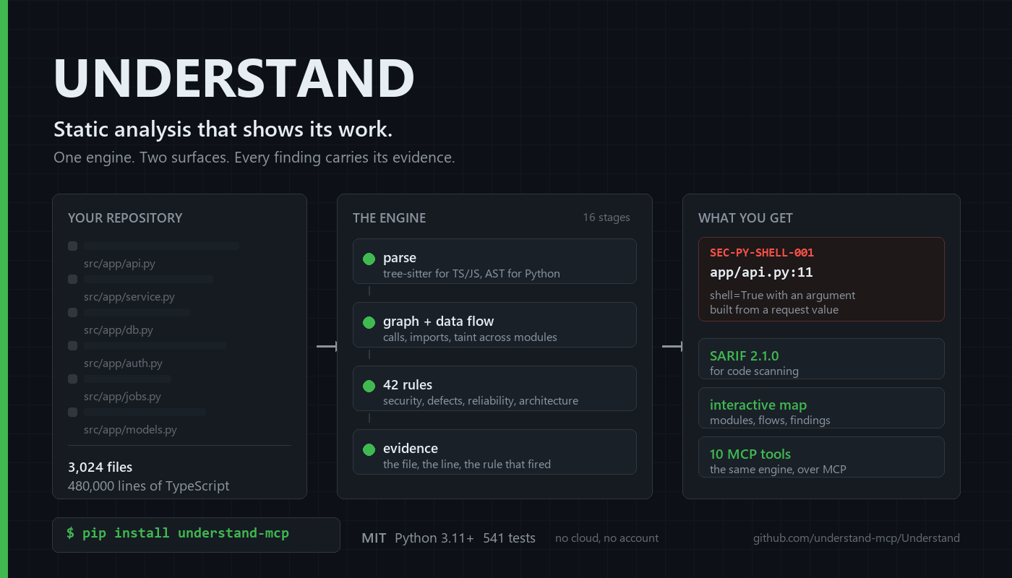The image size is (1012, 578).
Task: Click the square file icon for src/app/auth.py
Action: (x=72, y=346)
